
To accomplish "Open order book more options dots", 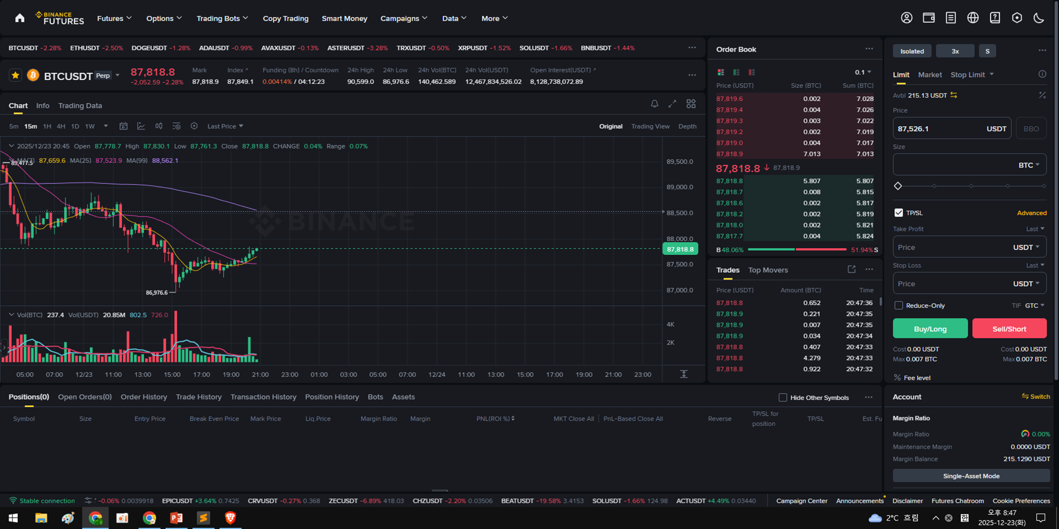I will [x=869, y=49].
